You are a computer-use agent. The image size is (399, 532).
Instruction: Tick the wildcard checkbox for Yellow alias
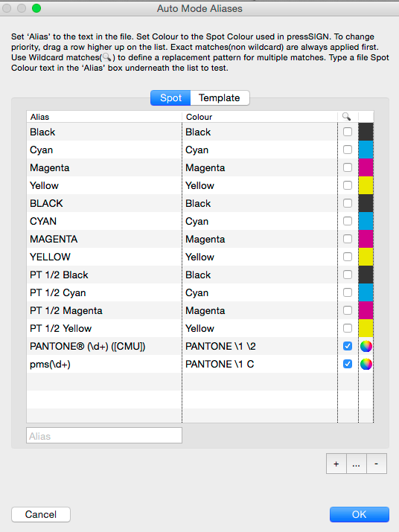(348, 185)
